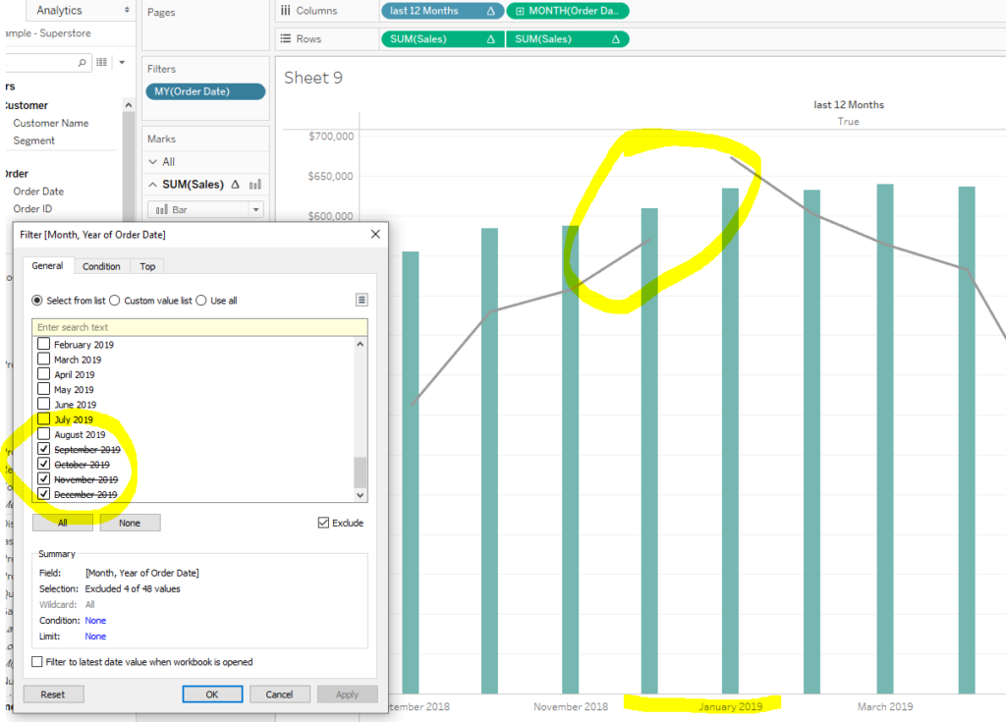Collapse the SUM(Sales) marks card chevron
This screenshot has width=1006, height=722.
152,185
